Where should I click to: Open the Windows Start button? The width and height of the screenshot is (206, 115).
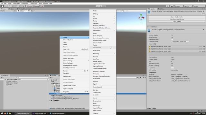click(x=2, y=113)
